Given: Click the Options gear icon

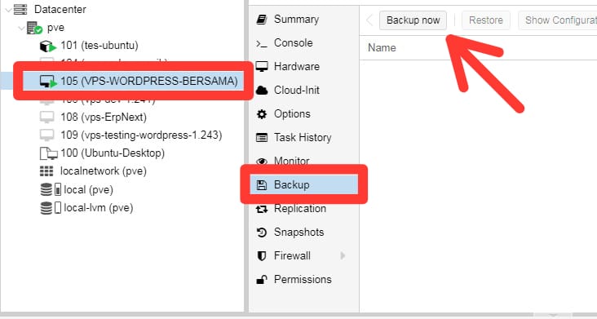Looking at the screenshot, I should [x=262, y=114].
